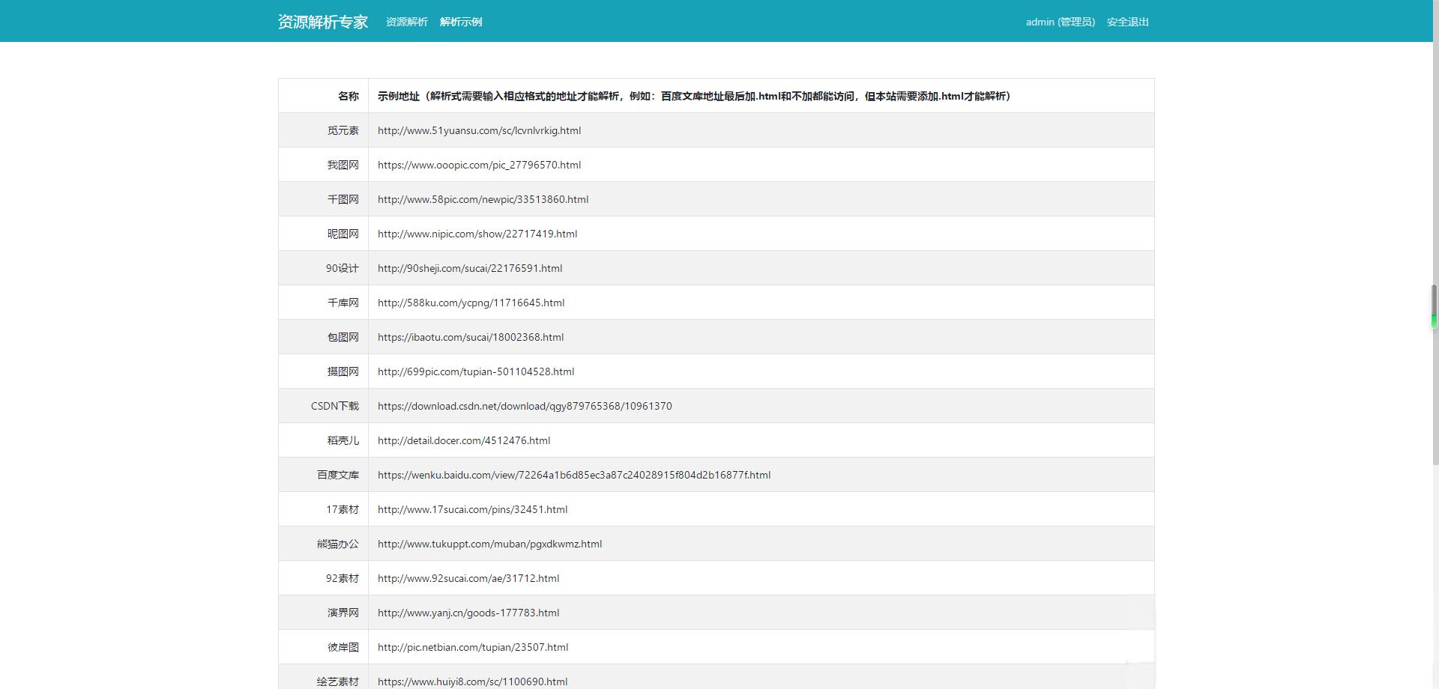Click the 90设计 name cell
The width and height of the screenshot is (1439, 689).
[323, 268]
